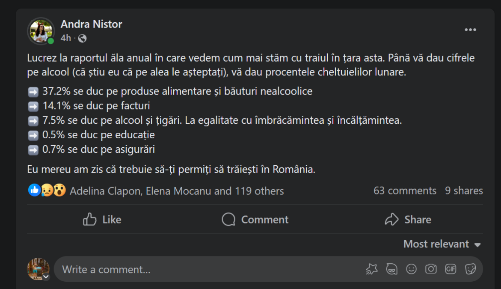Attach a photo using the camera icon
This screenshot has height=289, width=501.
(x=431, y=269)
